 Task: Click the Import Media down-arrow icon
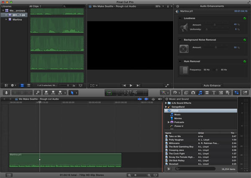click(7, 93)
